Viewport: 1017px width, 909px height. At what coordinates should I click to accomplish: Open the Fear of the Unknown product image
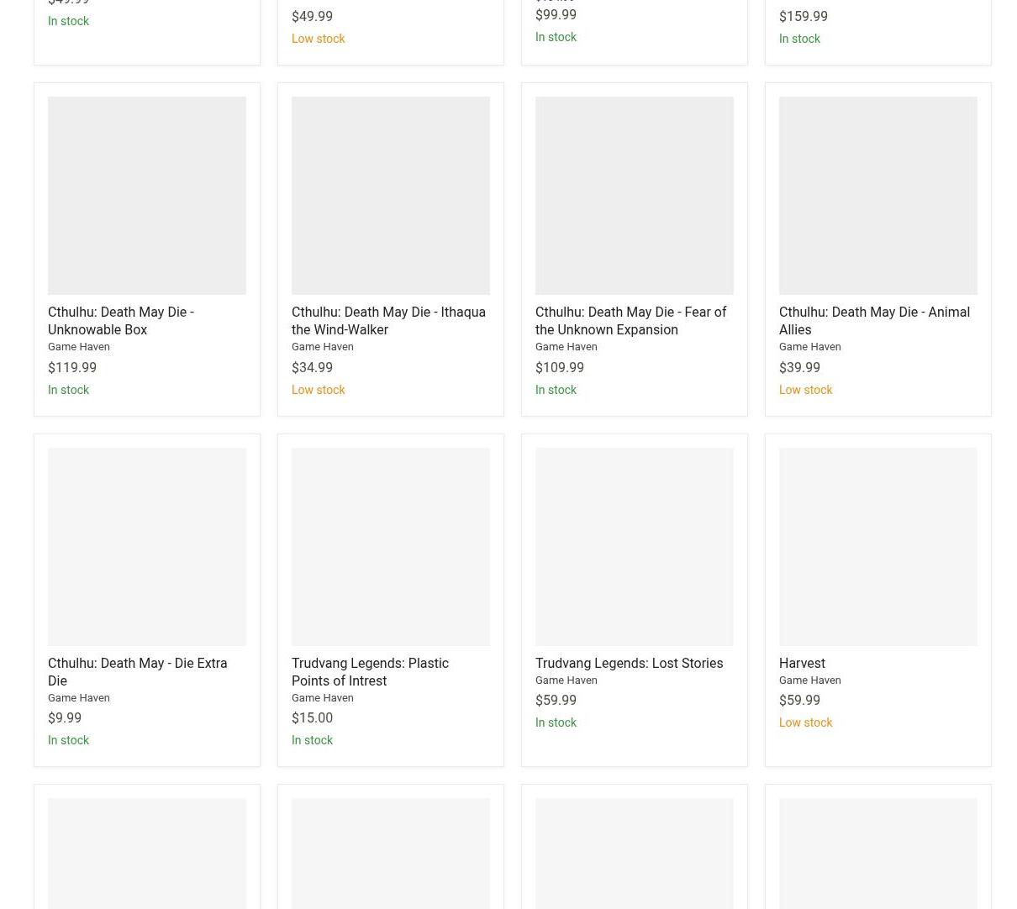(635, 196)
